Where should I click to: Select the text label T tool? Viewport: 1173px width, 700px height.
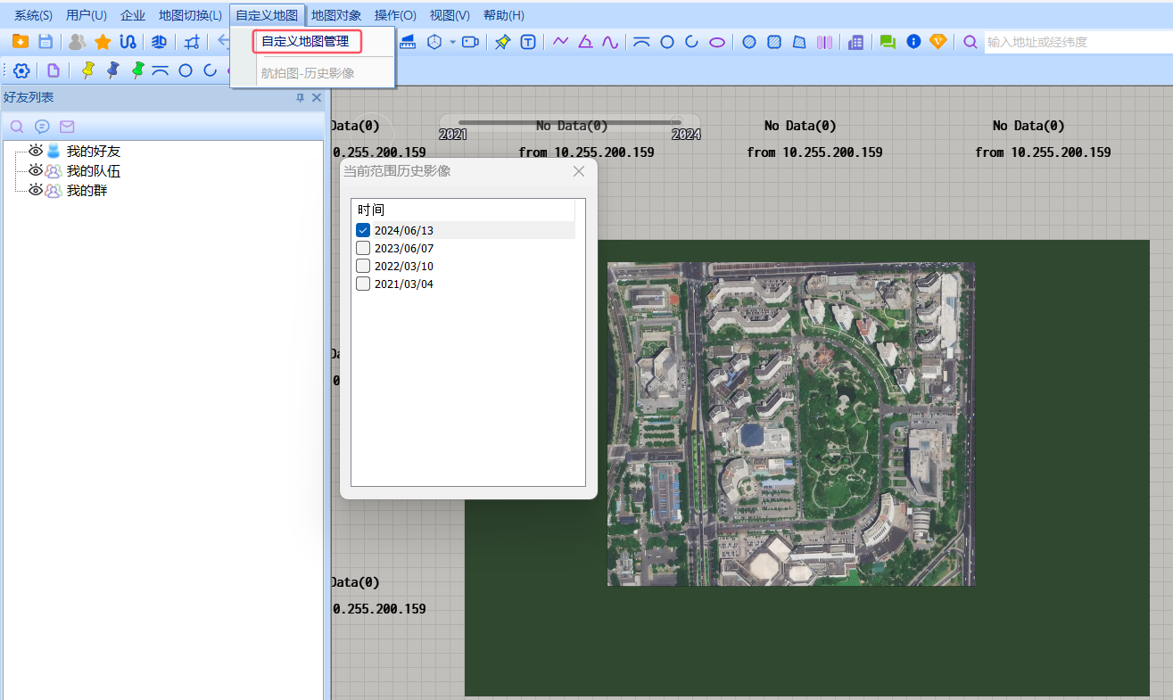coord(528,42)
